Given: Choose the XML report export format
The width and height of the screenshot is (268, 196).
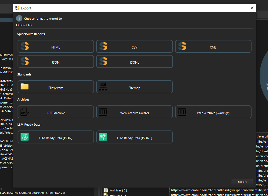Looking at the screenshot, I should (213, 46).
